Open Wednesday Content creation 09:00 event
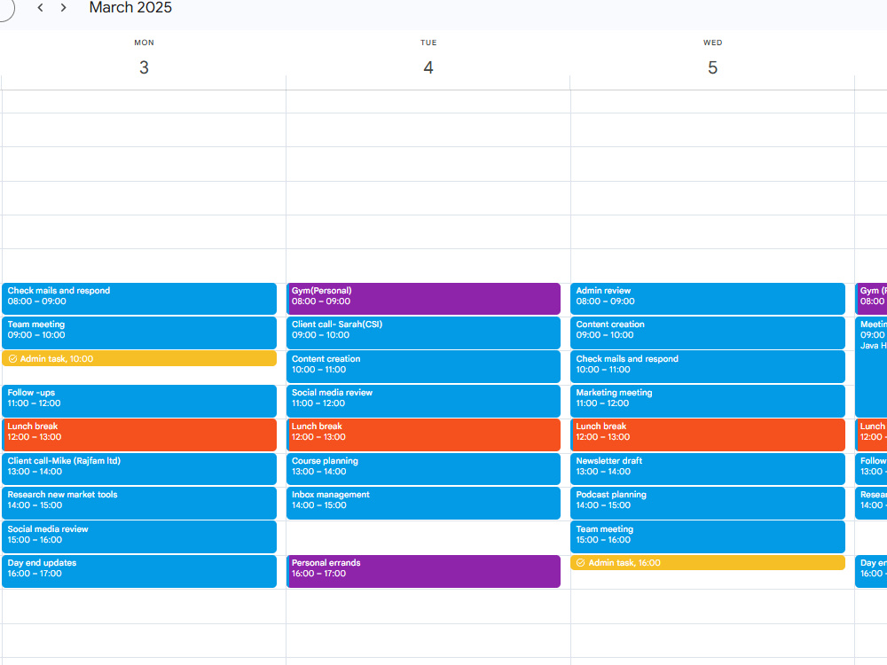Screen dimensions: 887x665 (x=708, y=332)
